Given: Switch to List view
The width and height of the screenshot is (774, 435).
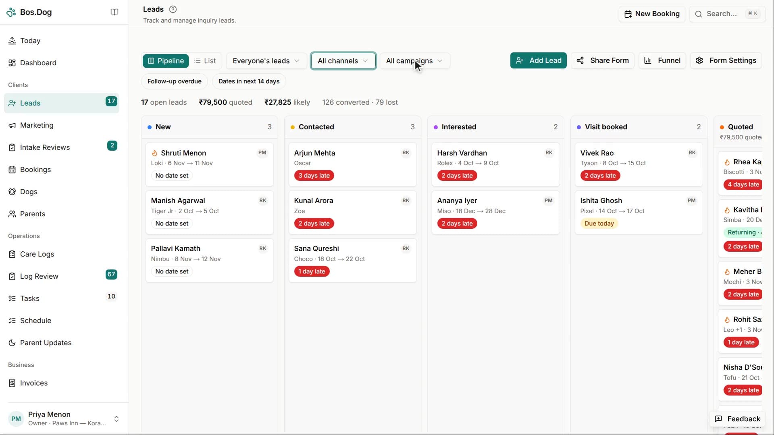Looking at the screenshot, I should (205, 61).
